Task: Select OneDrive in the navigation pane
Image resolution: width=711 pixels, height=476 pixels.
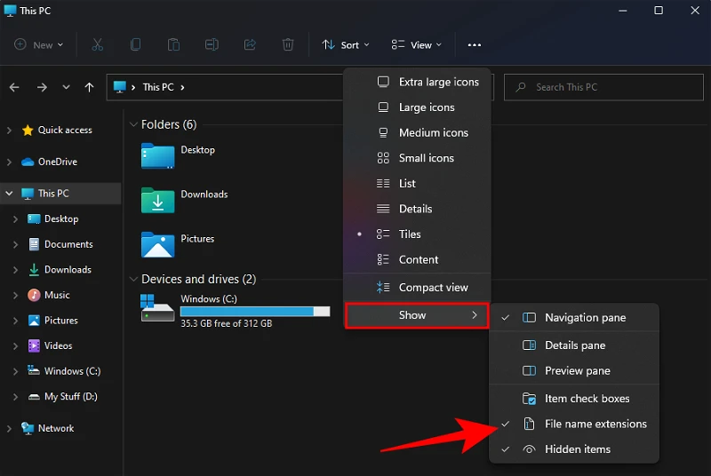Action: tap(57, 162)
